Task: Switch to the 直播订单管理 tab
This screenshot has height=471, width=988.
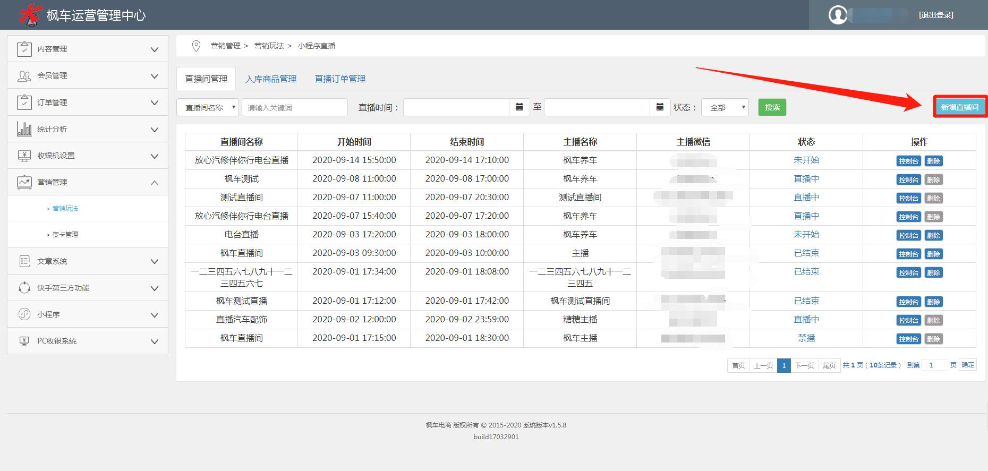Action: (x=340, y=79)
